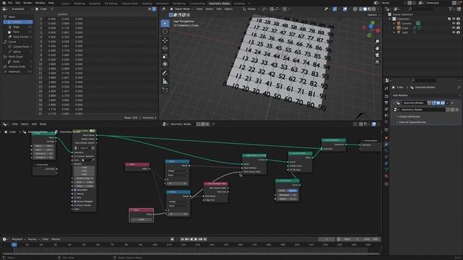Expand the Output Attributes panel
The image size is (463, 260).
click(409, 117)
